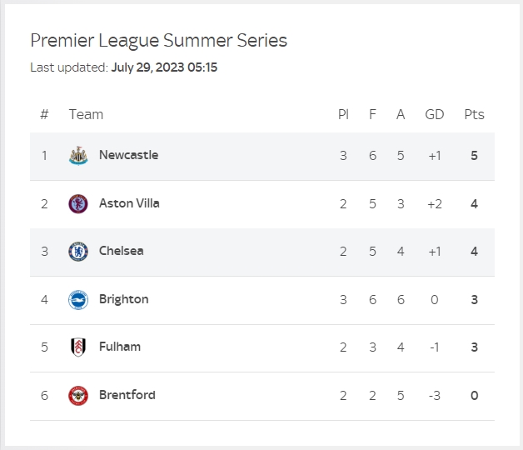Click the Newcastle club crest icon

pos(78,156)
